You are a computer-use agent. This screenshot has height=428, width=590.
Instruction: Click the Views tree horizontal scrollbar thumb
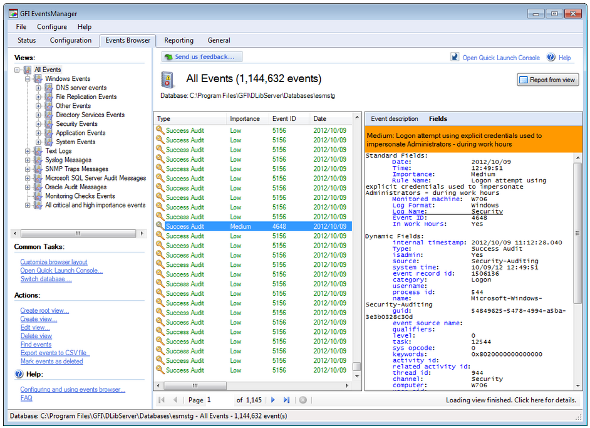(78, 233)
